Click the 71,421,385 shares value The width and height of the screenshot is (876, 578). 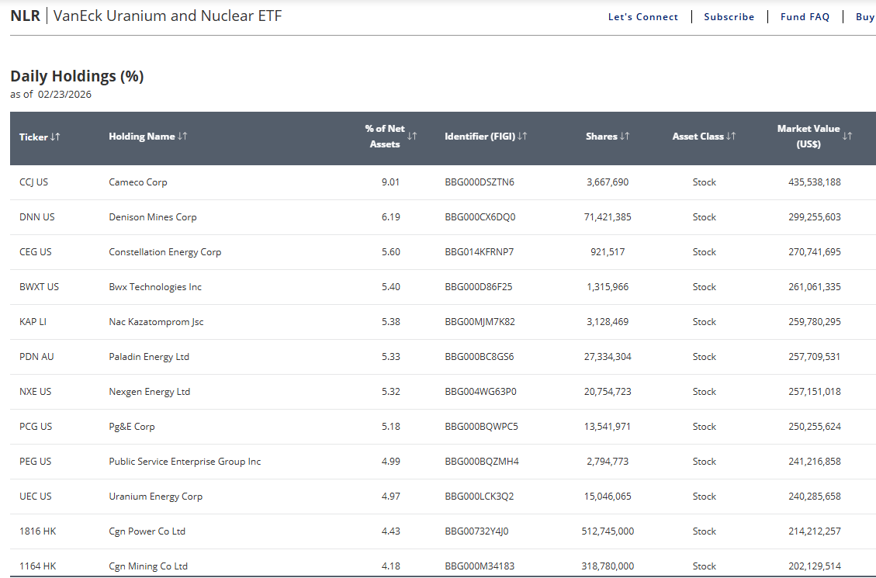pos(608,217)
